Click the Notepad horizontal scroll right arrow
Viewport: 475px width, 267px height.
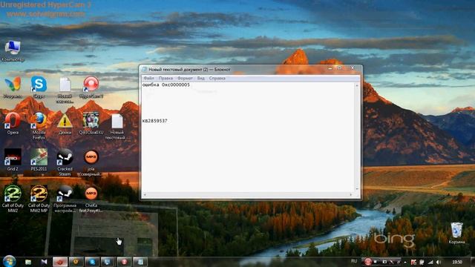[x=351, y=194]
